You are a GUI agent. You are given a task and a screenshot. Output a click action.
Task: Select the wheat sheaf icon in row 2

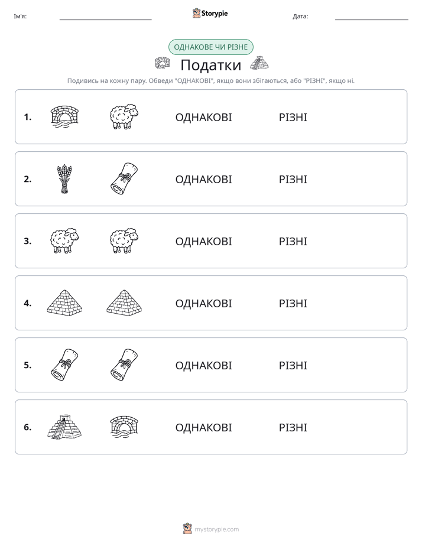64,179
